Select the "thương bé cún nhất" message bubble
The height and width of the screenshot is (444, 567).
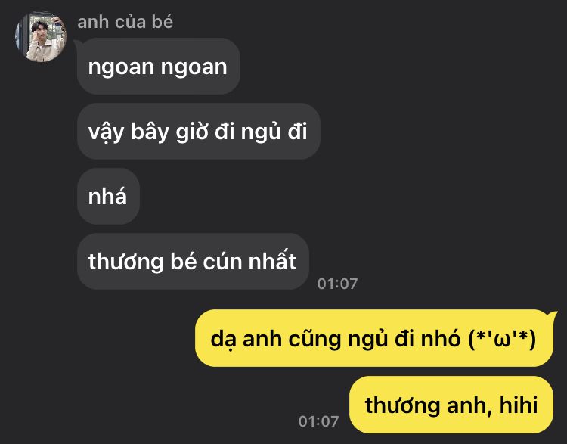(193, 261)
